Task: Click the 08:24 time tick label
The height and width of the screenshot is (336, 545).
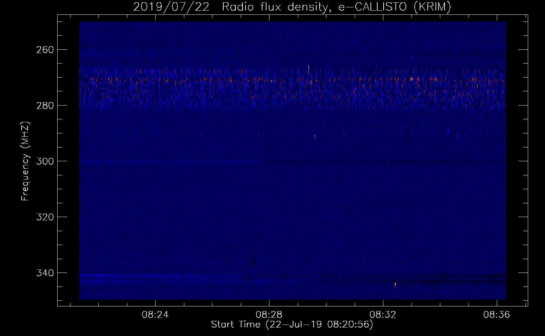Action: click(155, 315)
